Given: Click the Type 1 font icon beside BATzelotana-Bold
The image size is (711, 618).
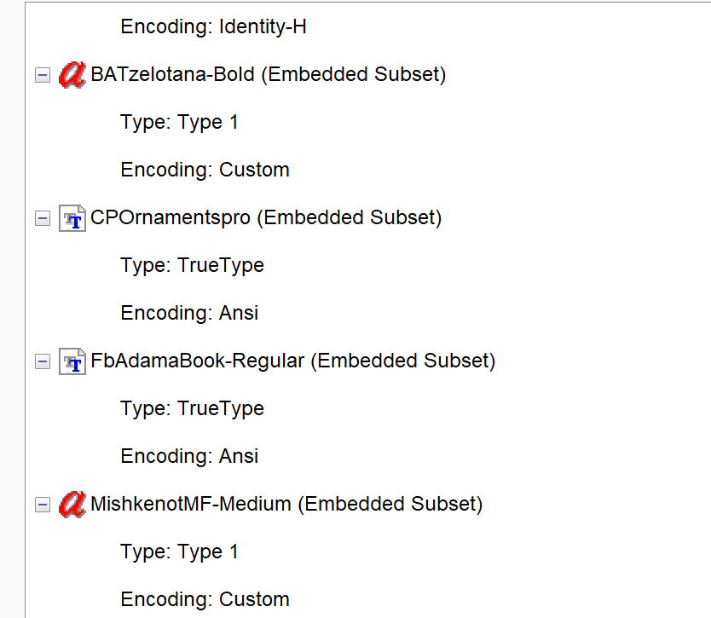Looking at the screenshot, I should click(72, 75).
